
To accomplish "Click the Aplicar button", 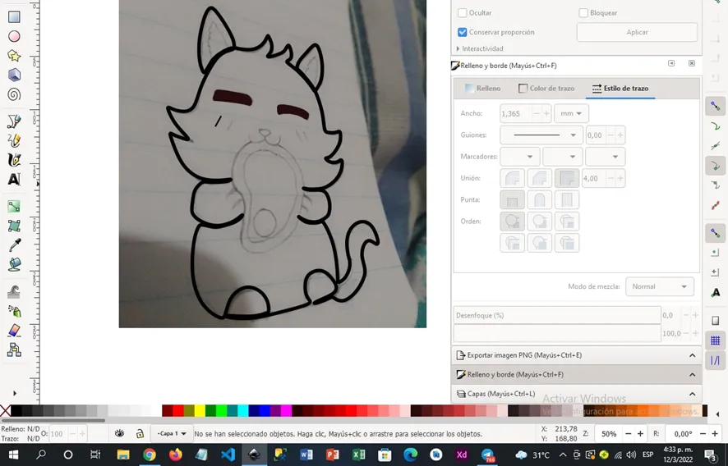I will click(637, 33).
